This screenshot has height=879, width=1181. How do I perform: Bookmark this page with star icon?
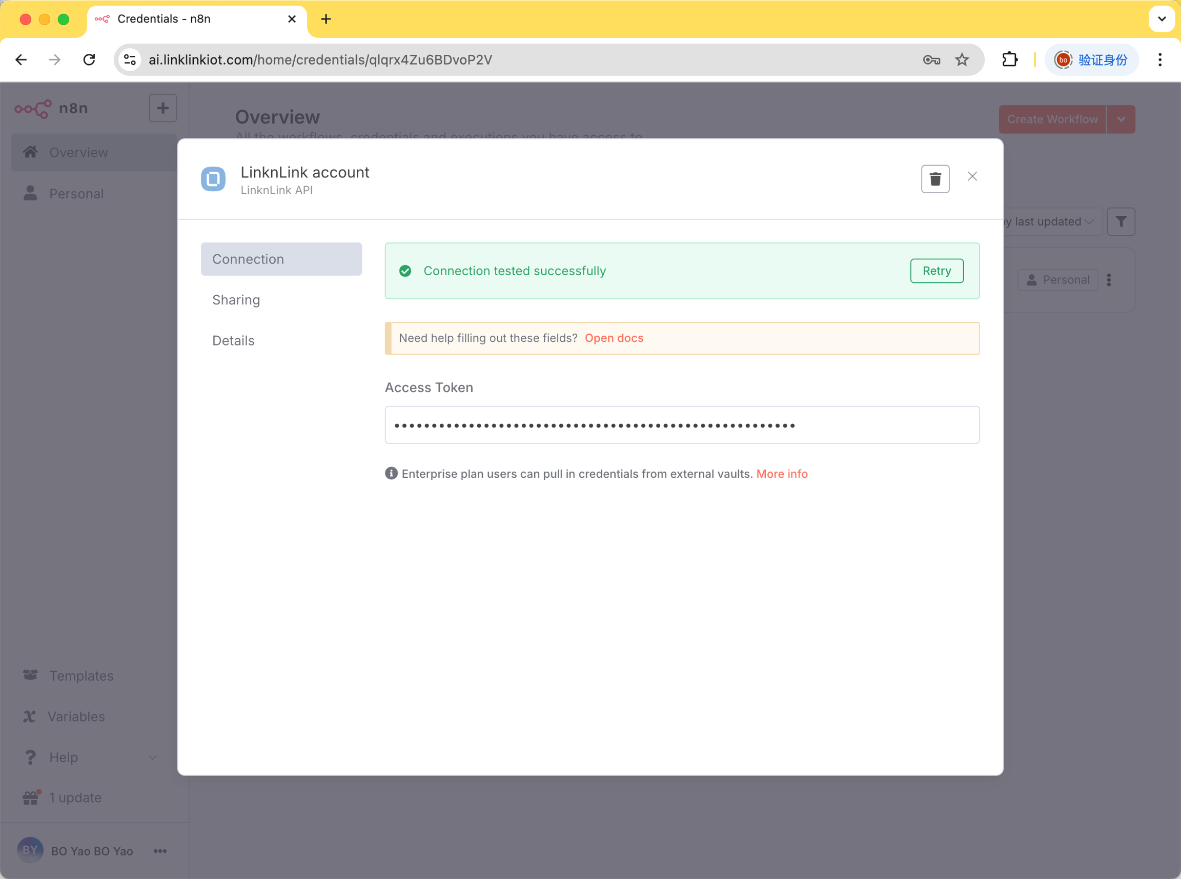pos(961,59)
